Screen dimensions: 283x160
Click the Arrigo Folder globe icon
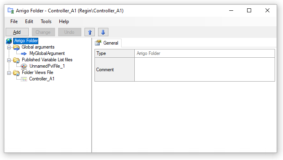point(9,41)
